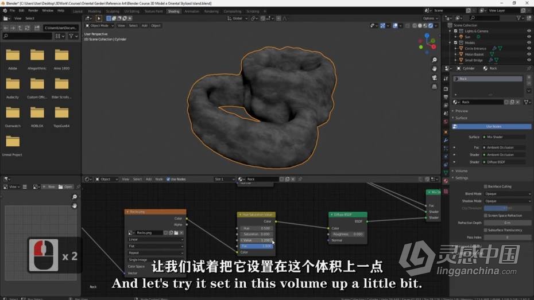Viewport: 534px width, 300px height.
Task: Switch to the Modeling workspace tab
Action: pos(94,11)
